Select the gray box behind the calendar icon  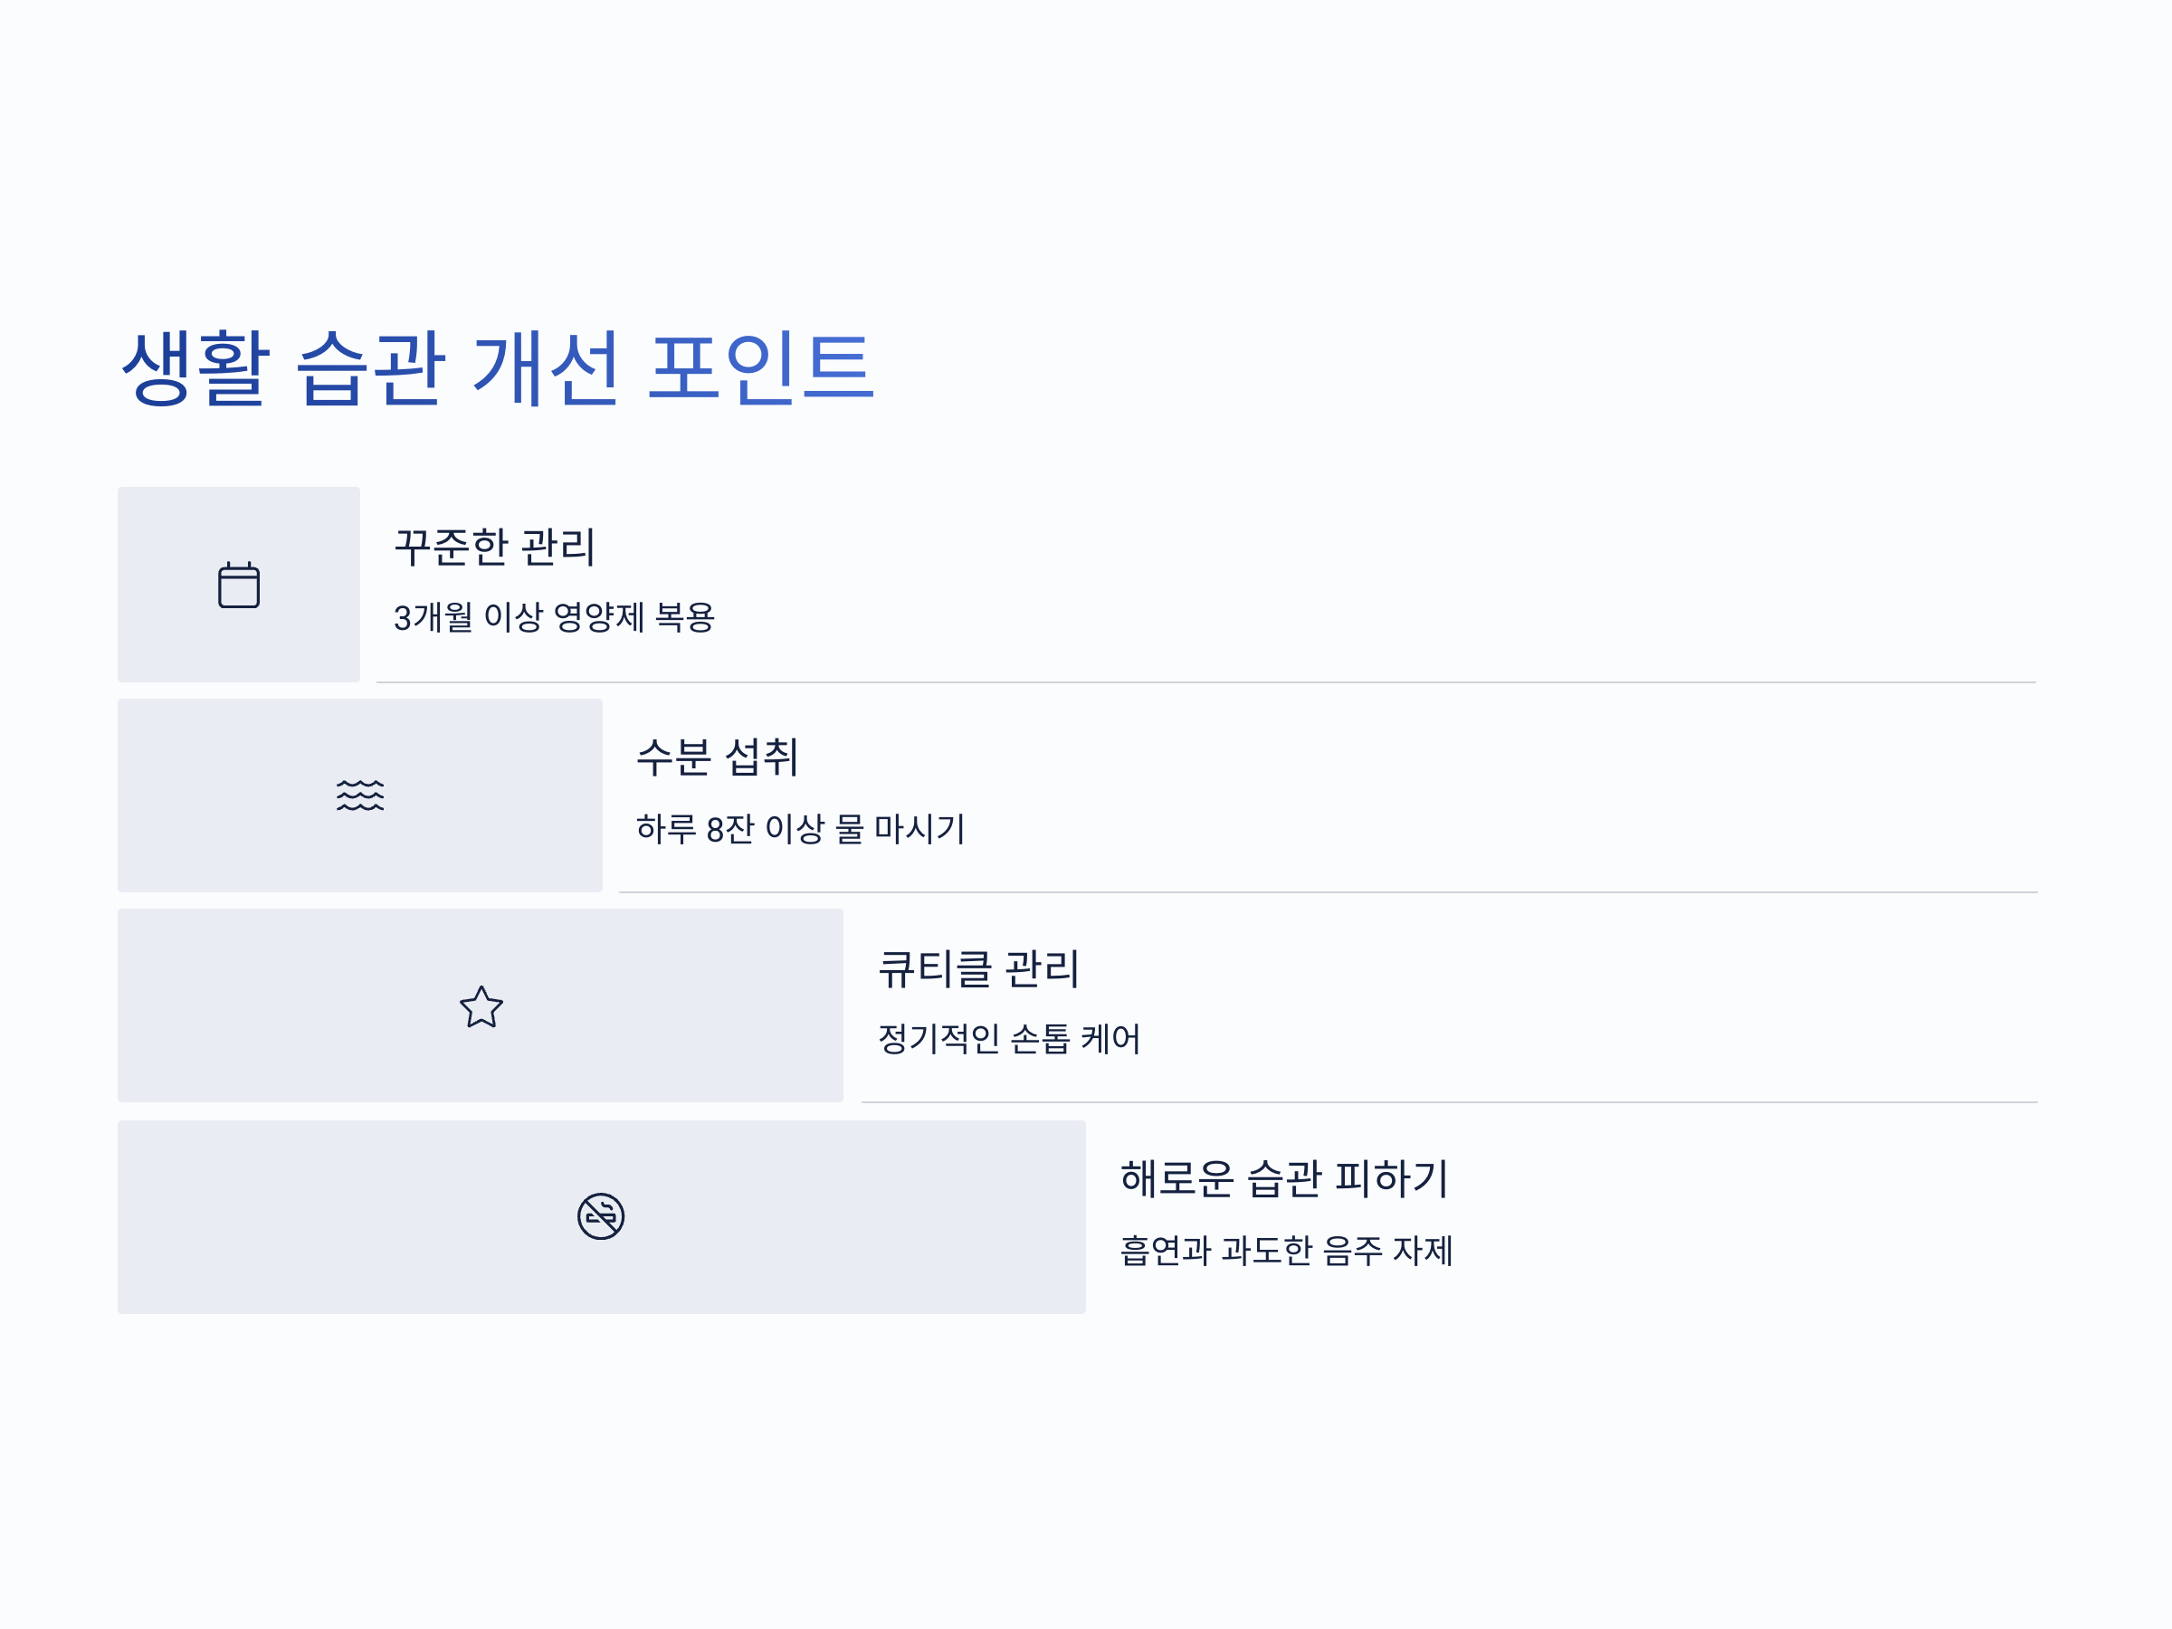(239, 585)
